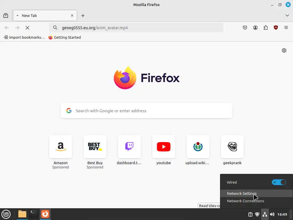Screen dimensions: 293x220
Task: Open the security shield tray icon
Action: (x=257, y=214)
